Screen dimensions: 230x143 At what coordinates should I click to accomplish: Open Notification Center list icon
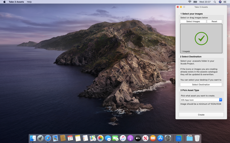225,2
